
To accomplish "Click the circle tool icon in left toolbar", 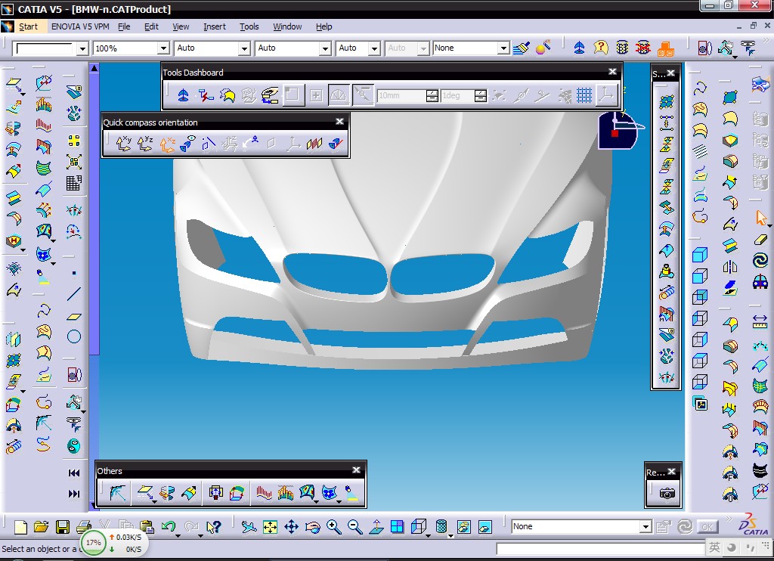I will pyautogui.click(x=73, y=336).
